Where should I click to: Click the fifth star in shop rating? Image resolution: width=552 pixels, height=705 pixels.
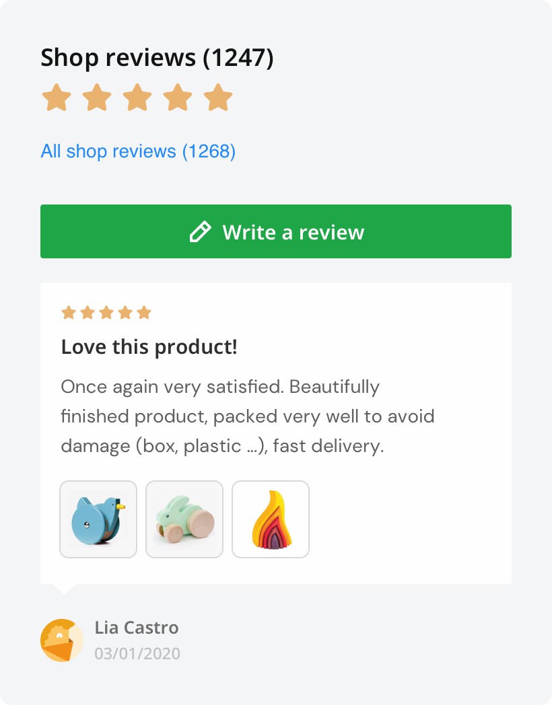(x=218, y=98)
